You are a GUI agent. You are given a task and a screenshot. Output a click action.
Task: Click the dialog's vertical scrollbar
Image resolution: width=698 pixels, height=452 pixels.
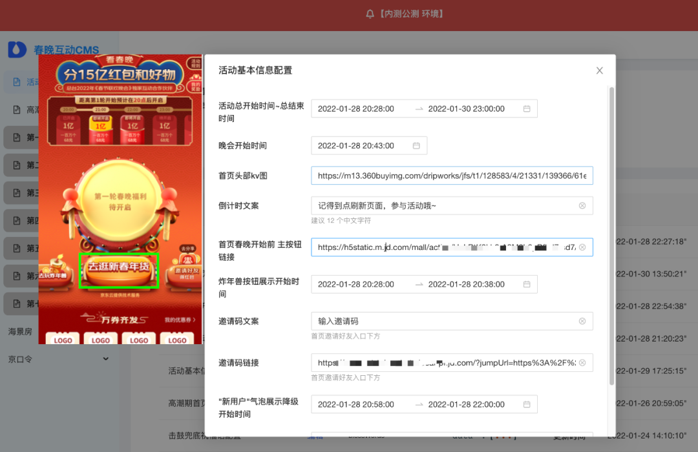click(x=611, y=236)
